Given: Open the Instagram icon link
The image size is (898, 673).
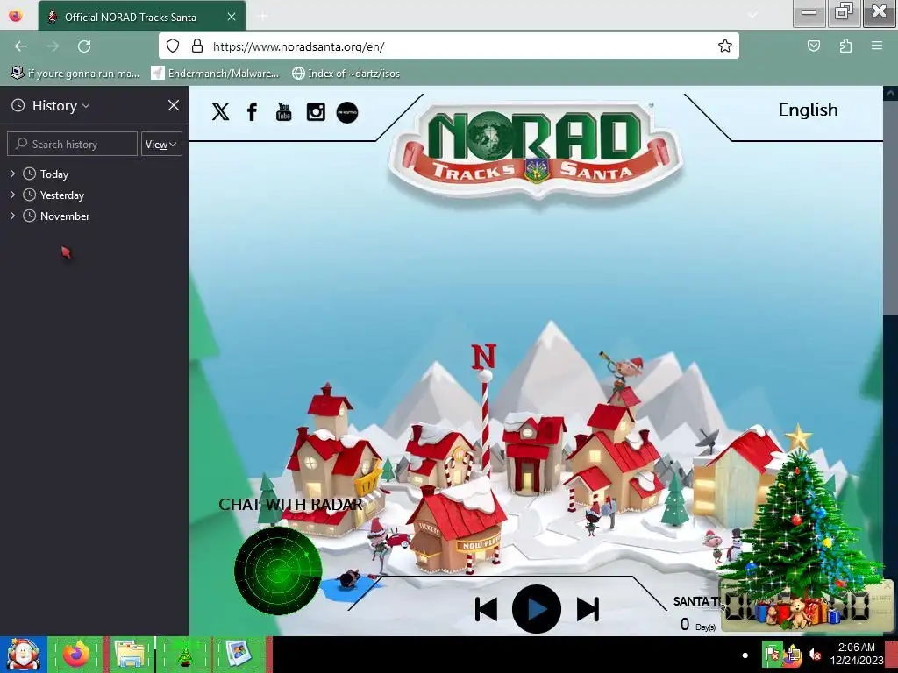Looking at the screenshot, I should 316,111.
